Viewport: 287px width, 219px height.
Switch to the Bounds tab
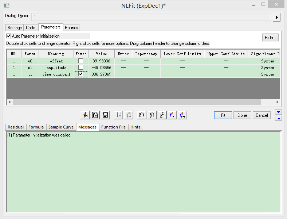(x=71, y=28)
